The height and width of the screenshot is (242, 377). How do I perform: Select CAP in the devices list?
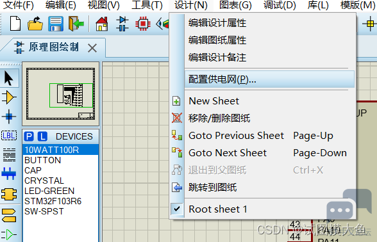[x=60, y=170]
